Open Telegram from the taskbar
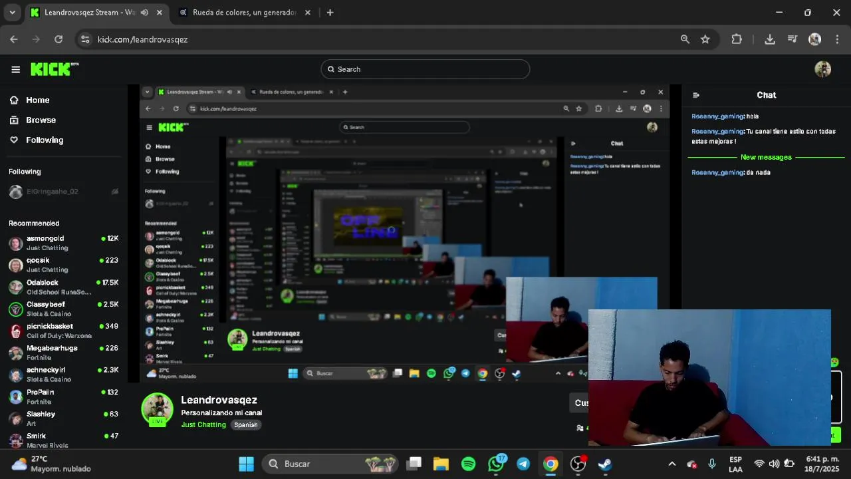The height and width of the screenshot is (479, 851). click(x=523, y=464)
